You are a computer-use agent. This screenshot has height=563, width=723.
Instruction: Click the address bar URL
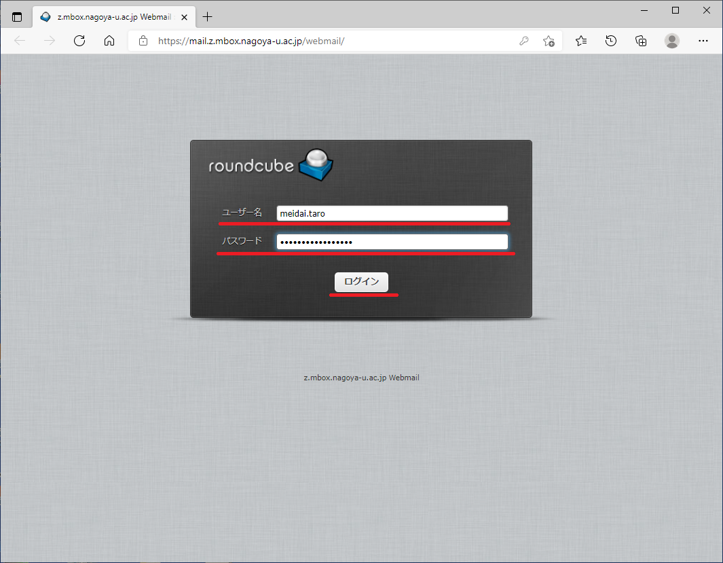click(251, 41)
